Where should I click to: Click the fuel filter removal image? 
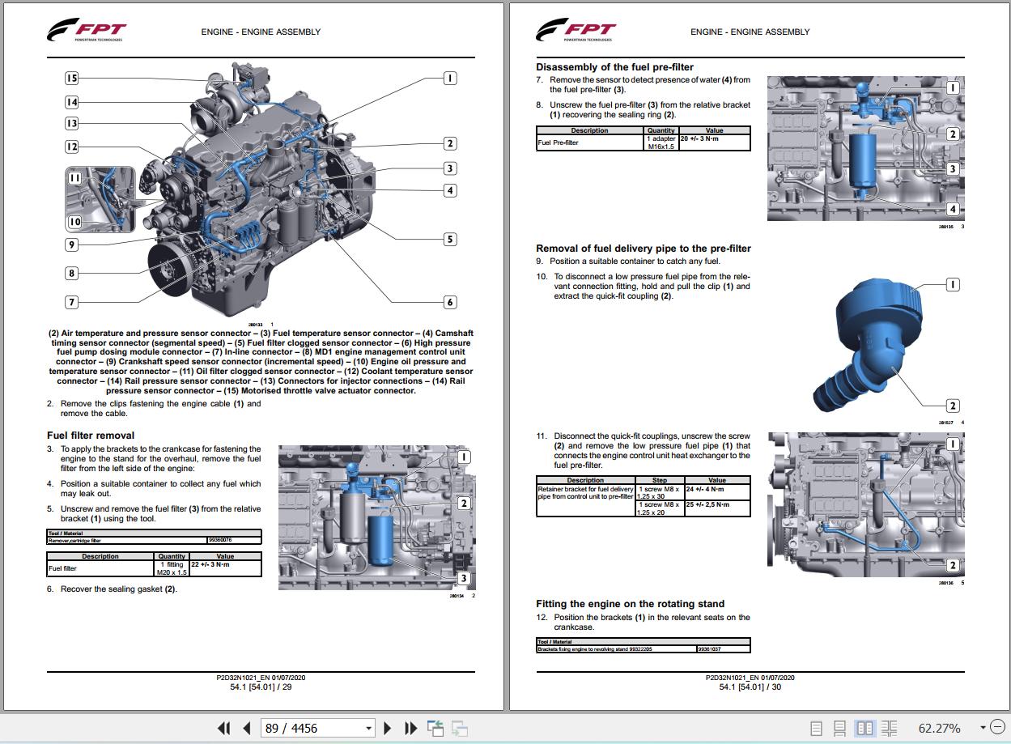coord(376,518)
